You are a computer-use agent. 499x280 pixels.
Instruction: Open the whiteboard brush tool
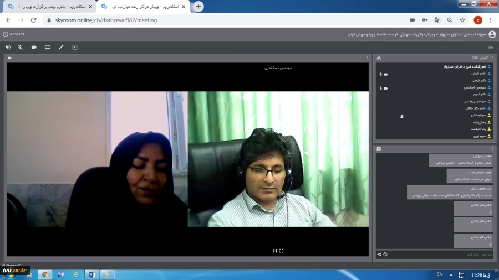[61, 48]
